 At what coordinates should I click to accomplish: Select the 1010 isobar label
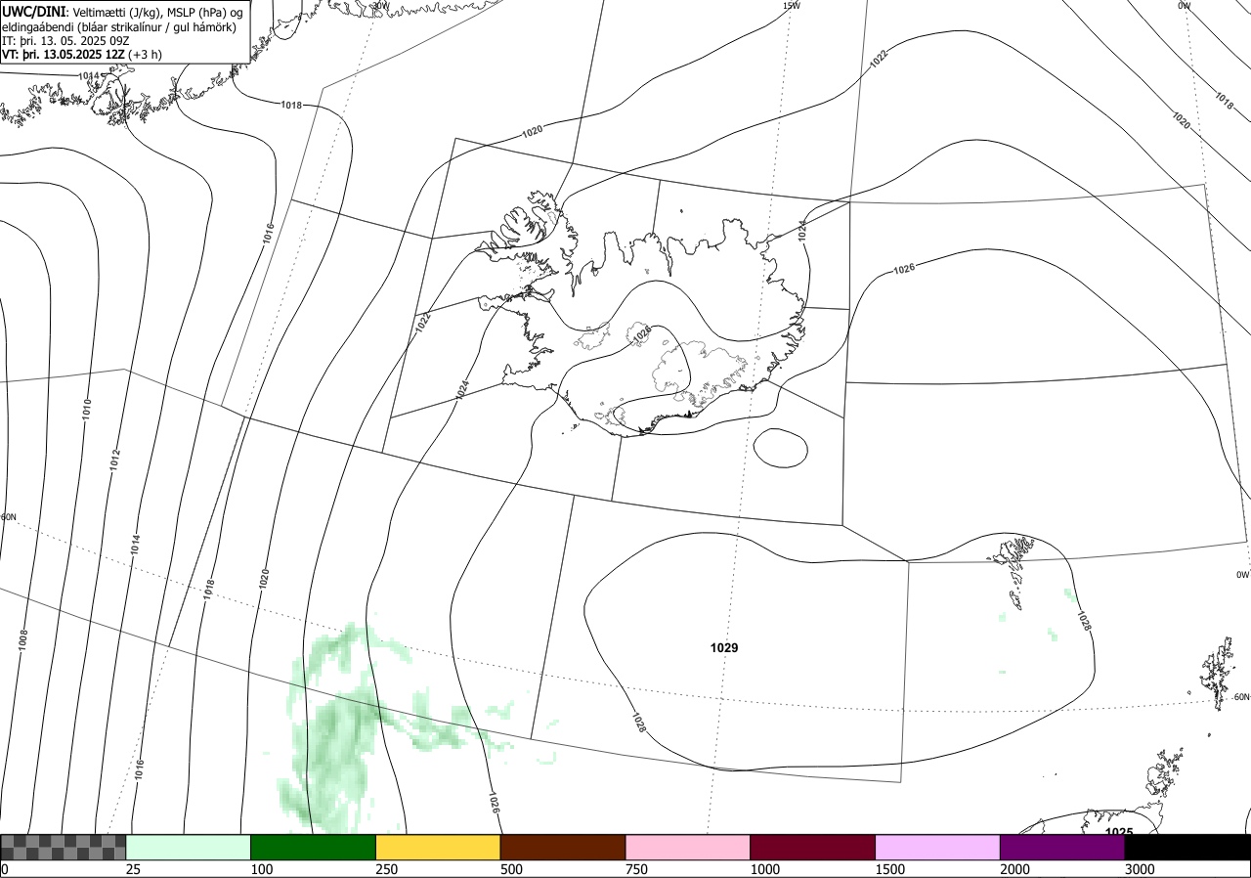pos(87,409)
